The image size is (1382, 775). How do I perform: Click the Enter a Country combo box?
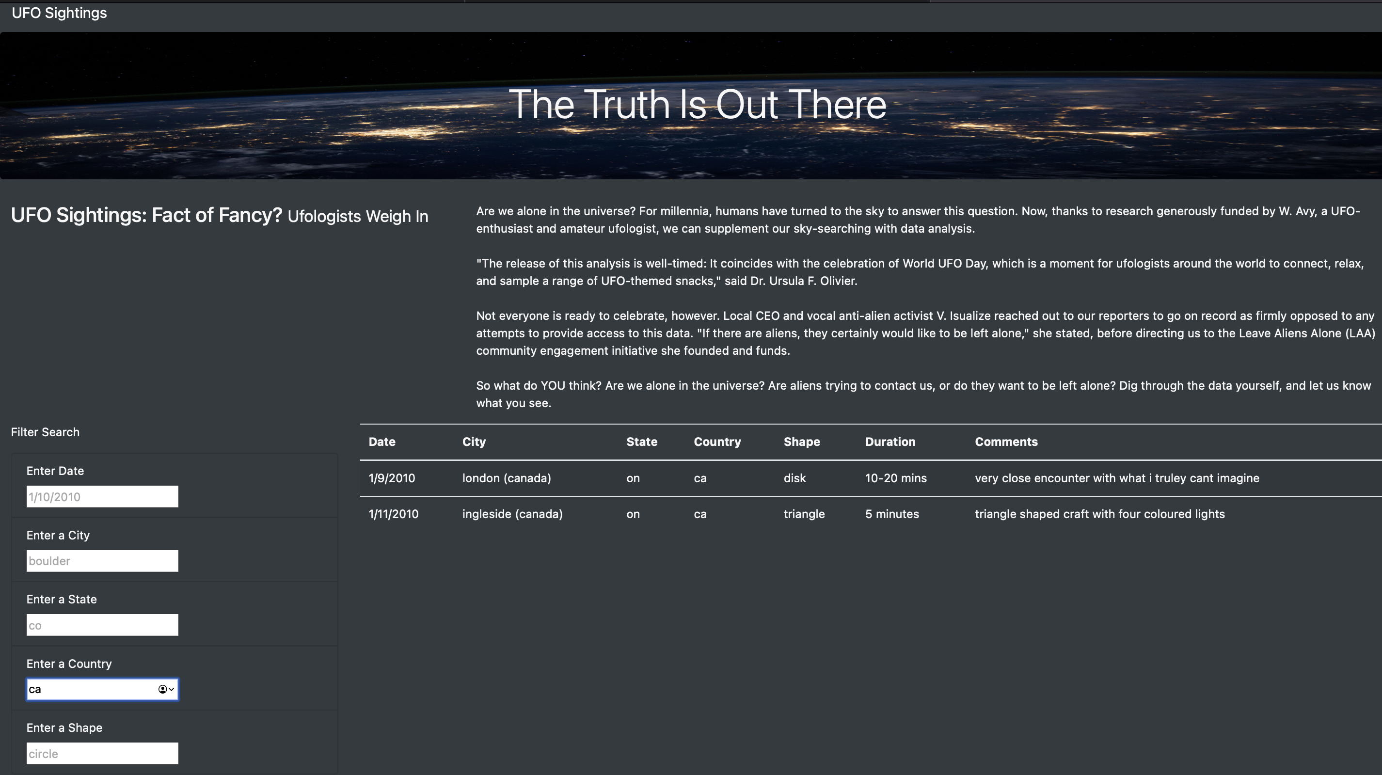click(91, 689)
